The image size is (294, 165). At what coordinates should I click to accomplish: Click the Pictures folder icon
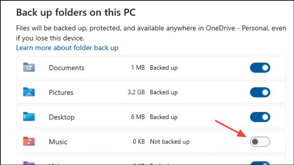[29, 92]
